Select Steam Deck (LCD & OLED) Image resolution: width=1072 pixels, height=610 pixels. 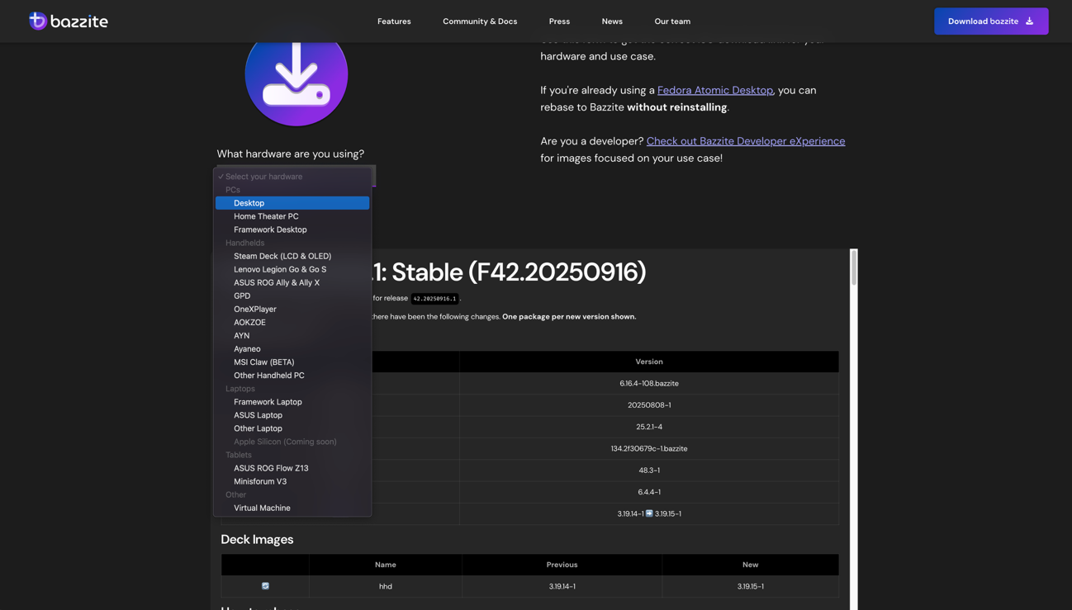pyautogui.click(x=292, y=256)
